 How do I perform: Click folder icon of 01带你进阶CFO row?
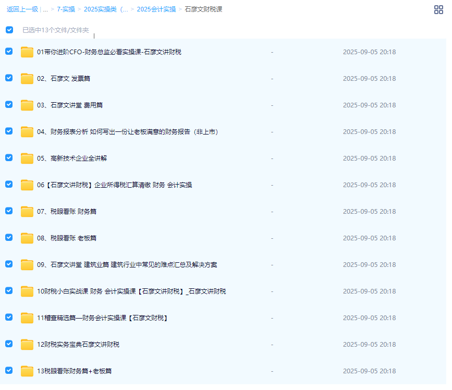click(x=27, y=52)
